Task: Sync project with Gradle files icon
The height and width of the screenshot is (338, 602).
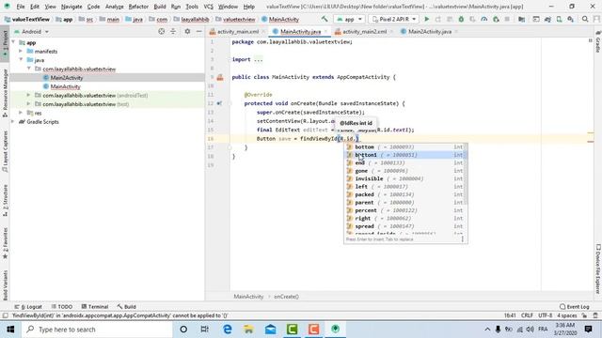Action: (x=547, y=19)
